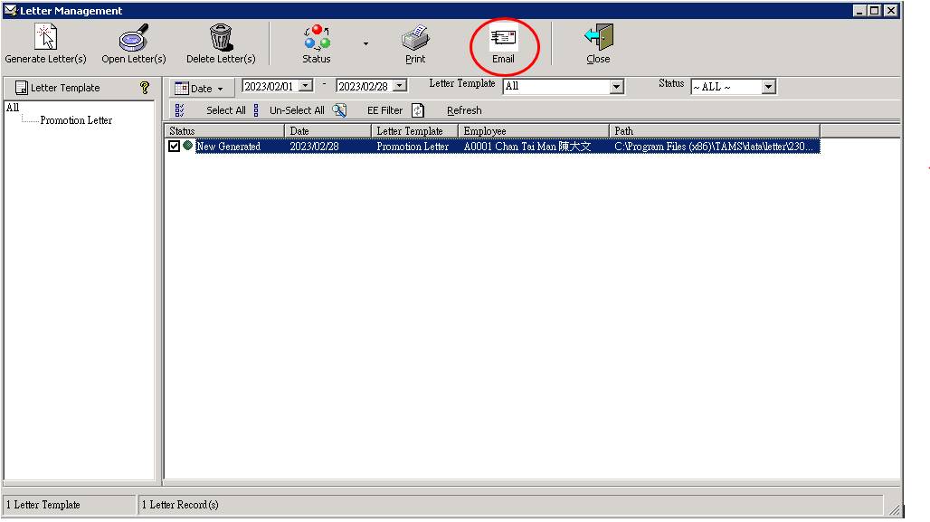Click the magnifier icon beside EE Filter

[339, 110]
